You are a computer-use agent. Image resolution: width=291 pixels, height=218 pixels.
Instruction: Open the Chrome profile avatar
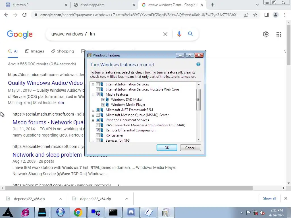pos(276,15)
